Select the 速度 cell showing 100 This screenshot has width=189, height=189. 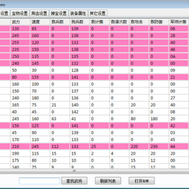[x=40, y=84]
